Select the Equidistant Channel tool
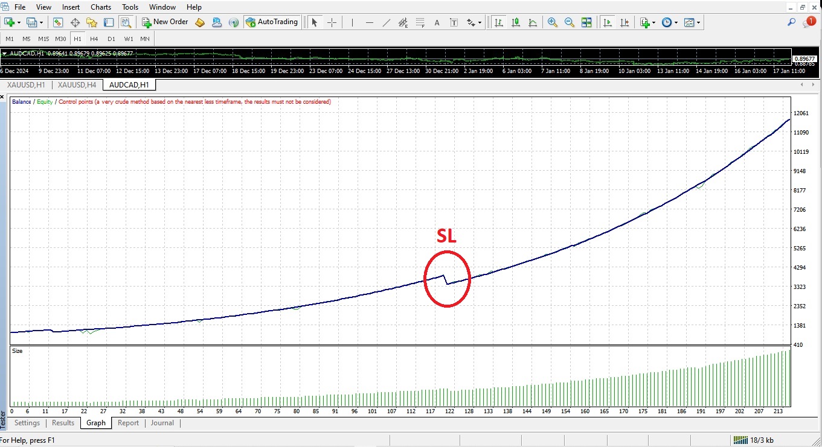This screenshot has height=447, width=822. tap(403, 22)
